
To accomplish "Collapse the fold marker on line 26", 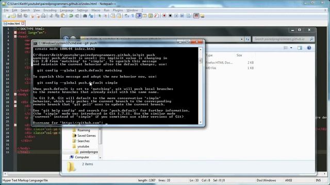I will [x=15, y=125].
